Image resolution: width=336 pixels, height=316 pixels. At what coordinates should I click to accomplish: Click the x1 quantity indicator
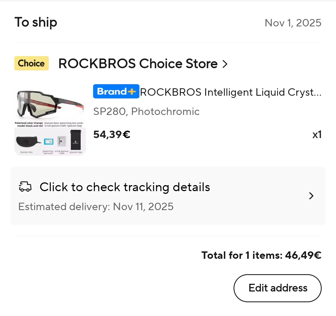pyautogui.click(x=317, y=134)
